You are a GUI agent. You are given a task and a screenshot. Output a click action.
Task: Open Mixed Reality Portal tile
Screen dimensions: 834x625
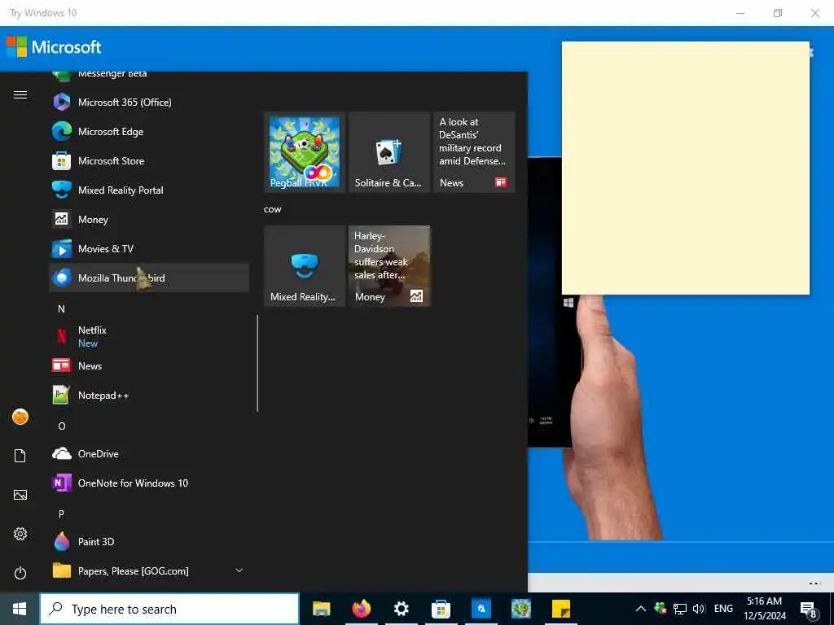305,266
